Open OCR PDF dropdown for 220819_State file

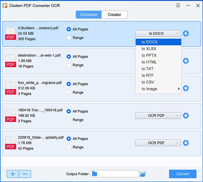[158, 143]
